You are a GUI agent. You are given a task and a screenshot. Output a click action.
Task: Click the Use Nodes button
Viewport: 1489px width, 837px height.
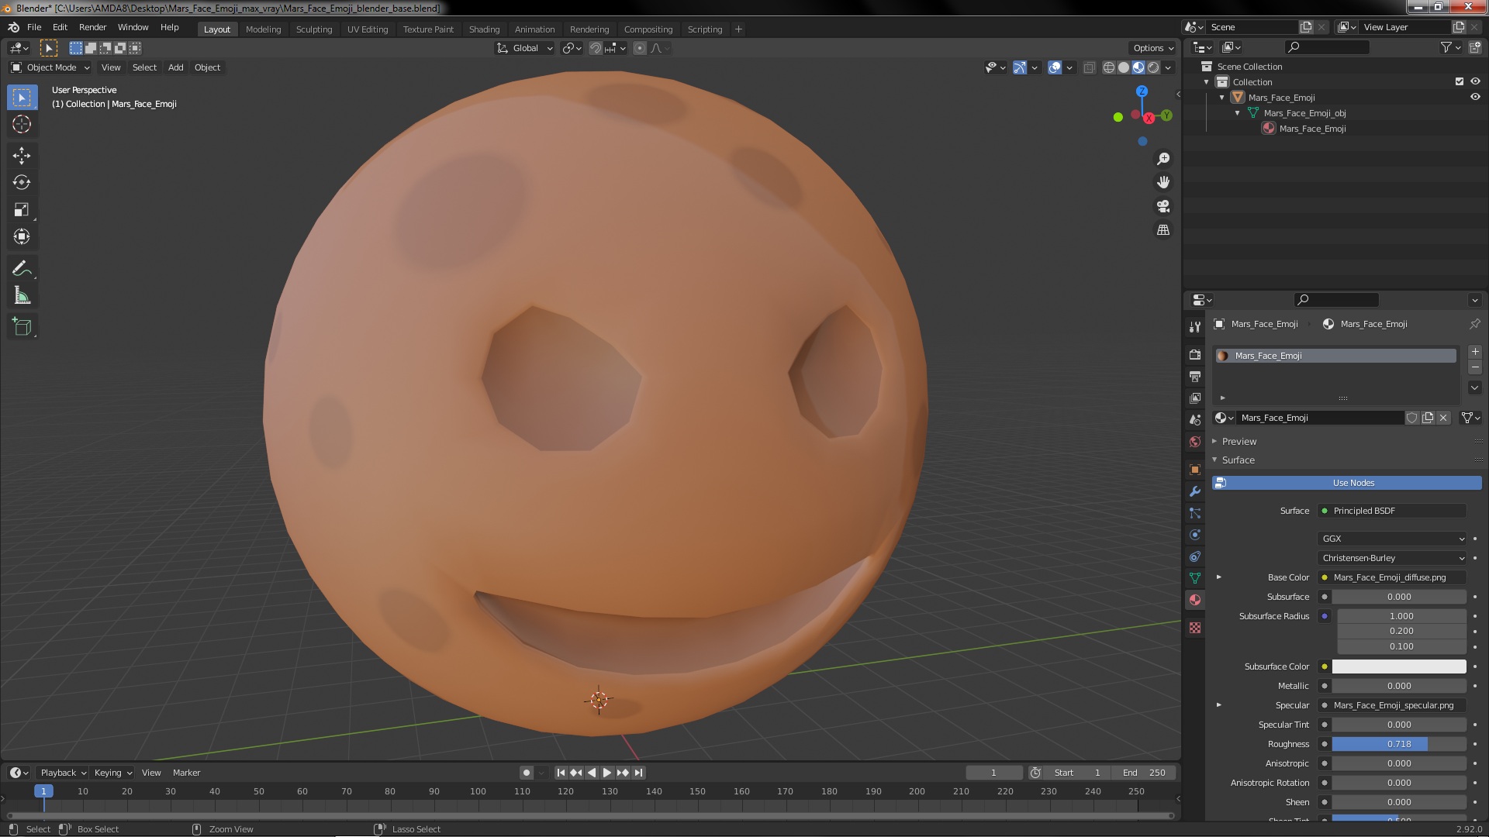pyautogui.click(x=1347, y=483)
